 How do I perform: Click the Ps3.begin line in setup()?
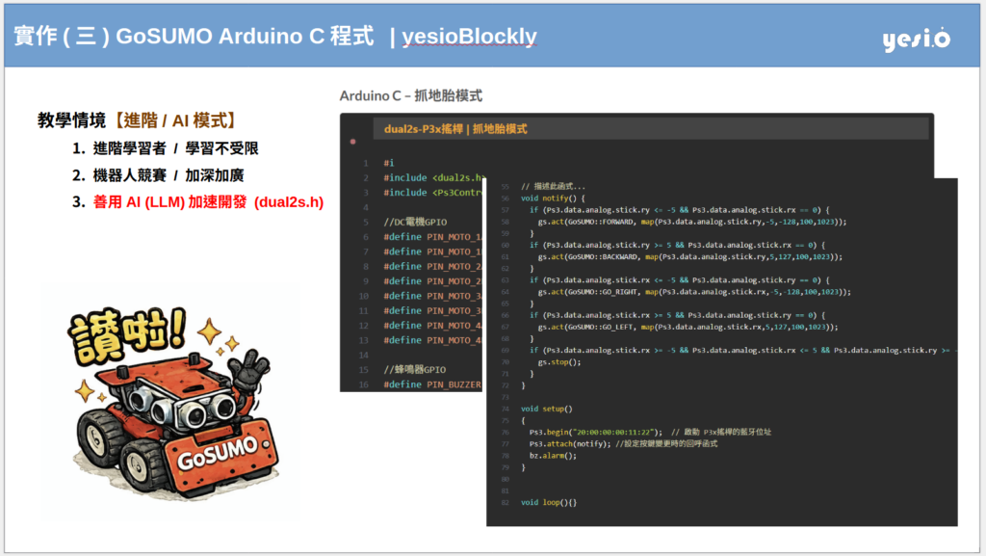tap(597, 432)
